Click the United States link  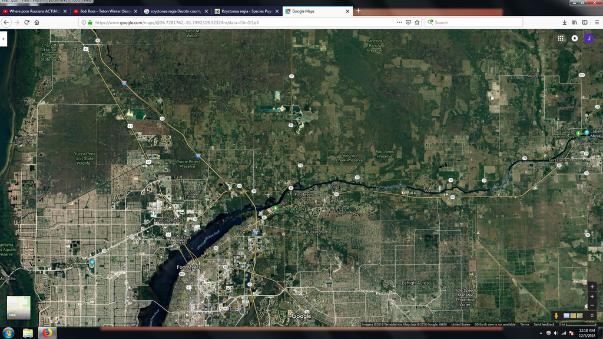click(x=460, y=324)
